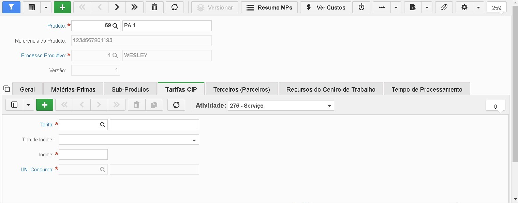Open the Atividade dropdown 276 - Serviço
The image size is (518, 203).
point(281,106)
